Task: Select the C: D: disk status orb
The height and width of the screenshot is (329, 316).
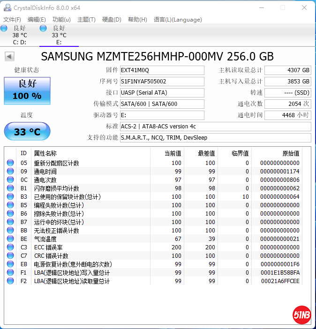Action: point(4,29)
